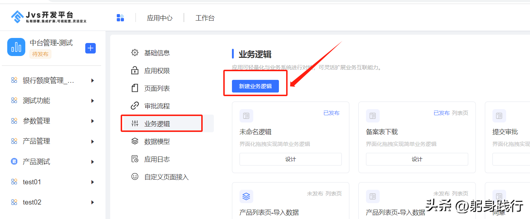Viewport: 530px width, 219px height.
Task: Click the layers icon for 数据模型
Action: tap(135, 141)
